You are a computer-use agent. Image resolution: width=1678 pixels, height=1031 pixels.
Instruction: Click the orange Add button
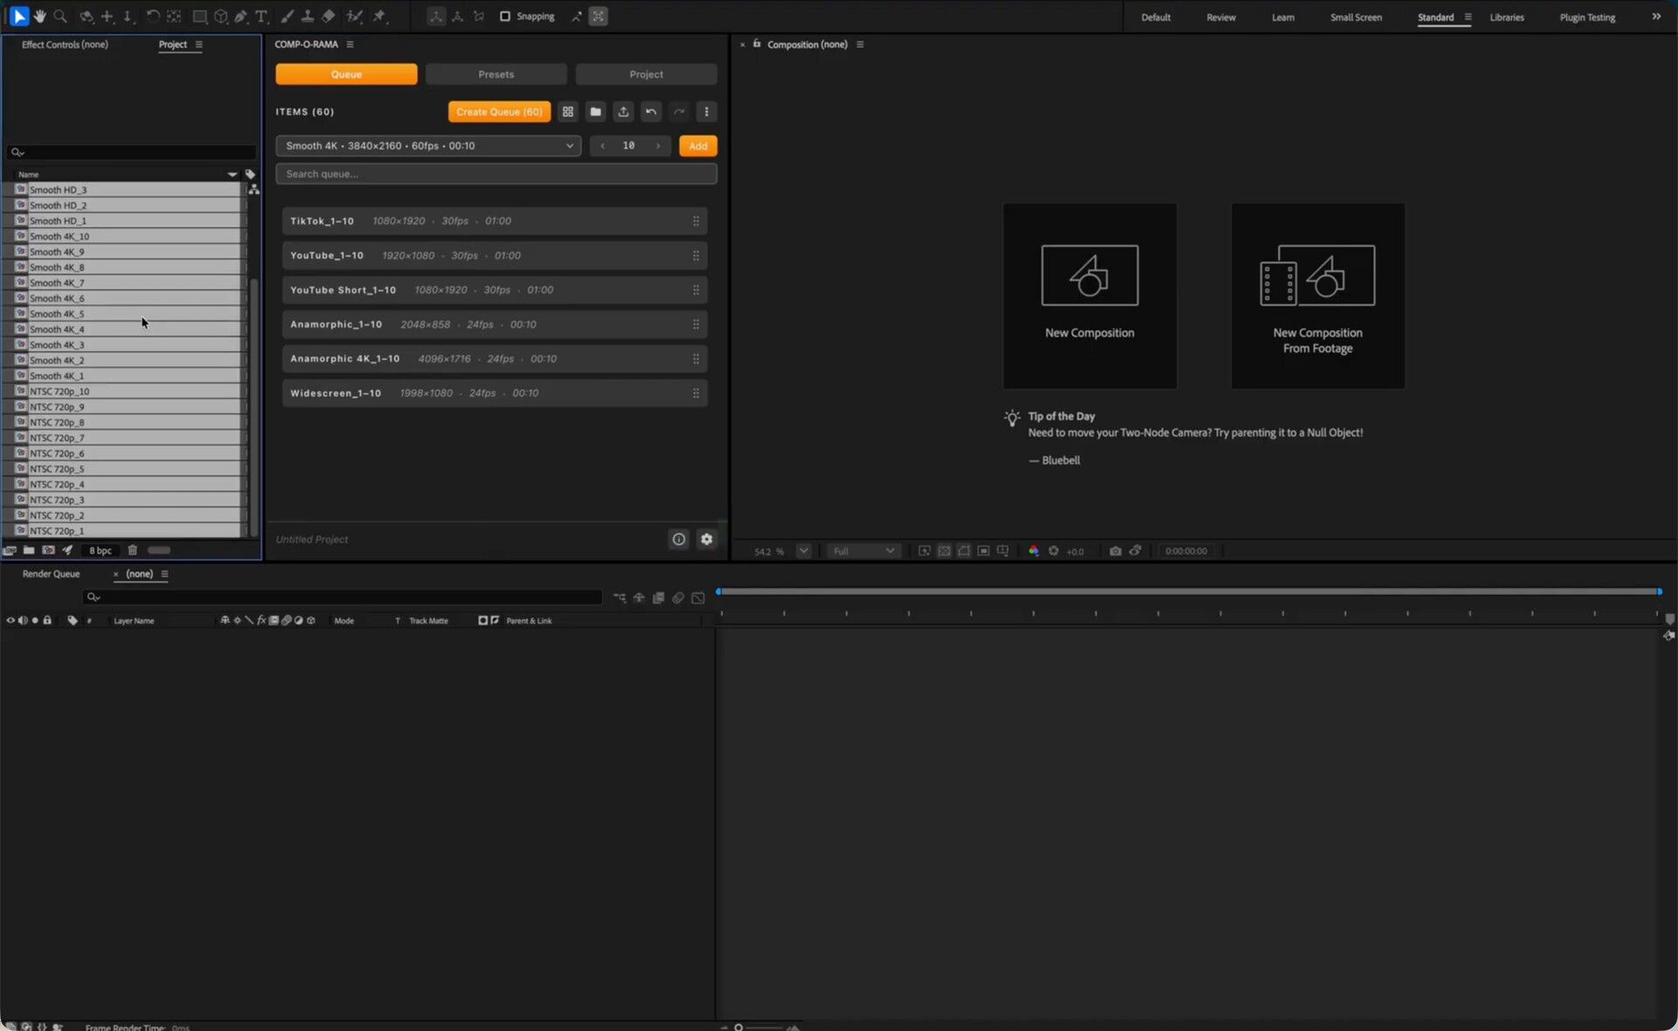[x=698, y=146]
